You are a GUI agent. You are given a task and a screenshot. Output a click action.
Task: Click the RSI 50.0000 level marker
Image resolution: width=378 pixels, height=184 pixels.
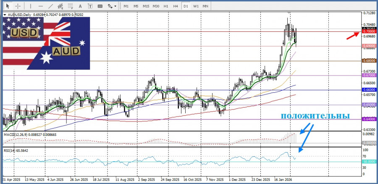[368, 162]
